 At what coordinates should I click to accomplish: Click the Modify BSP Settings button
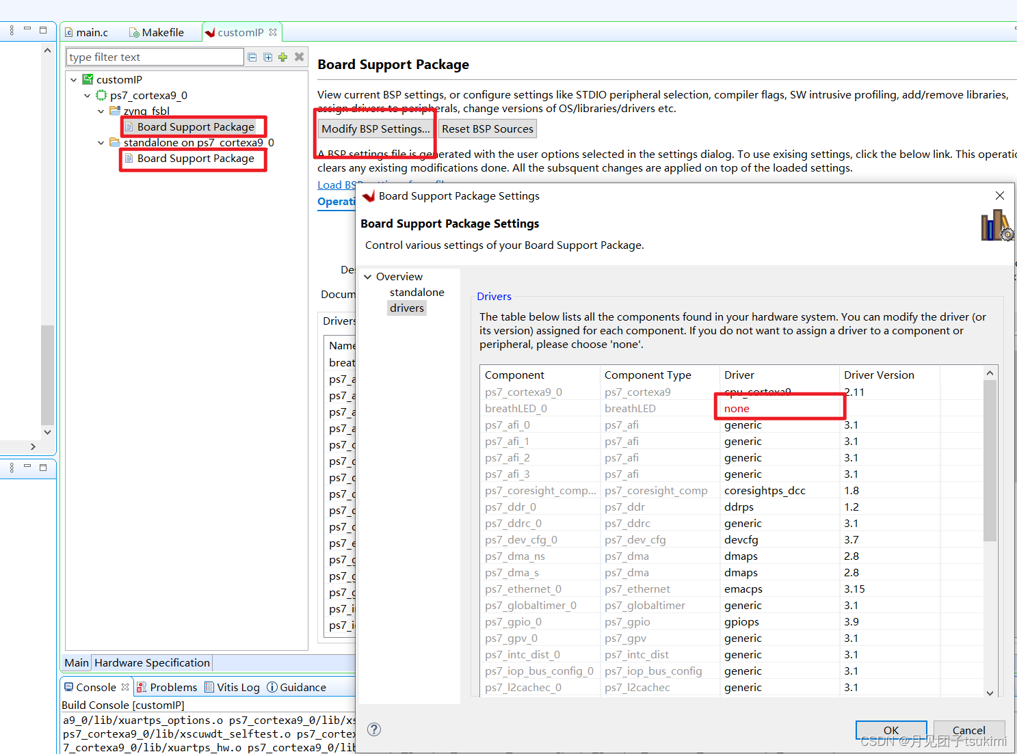tap(375, 129)
